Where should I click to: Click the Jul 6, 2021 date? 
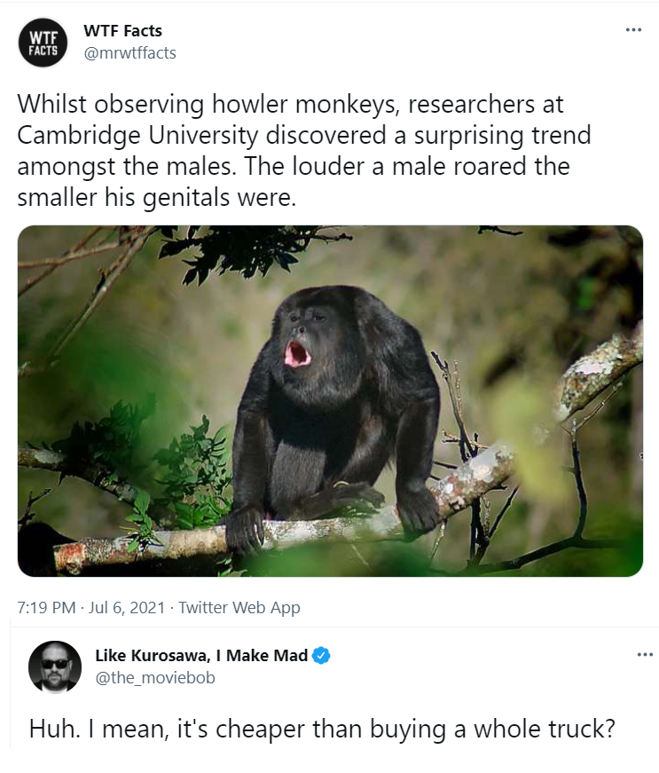point(127,607)
